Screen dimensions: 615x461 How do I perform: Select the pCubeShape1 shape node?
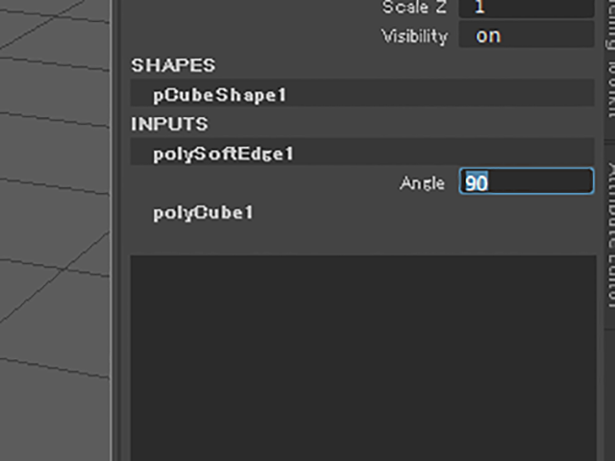[x=362, y=93]
